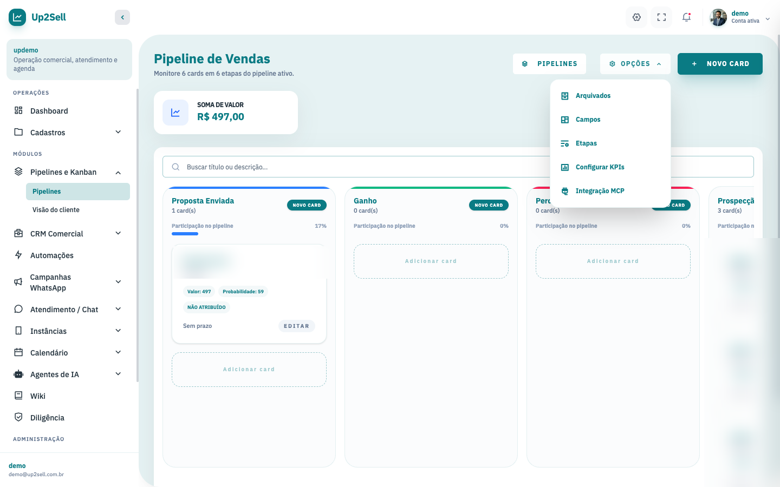Click the updemo workspace card
Viewport: 780px width, 487px height.
[69, 60]
